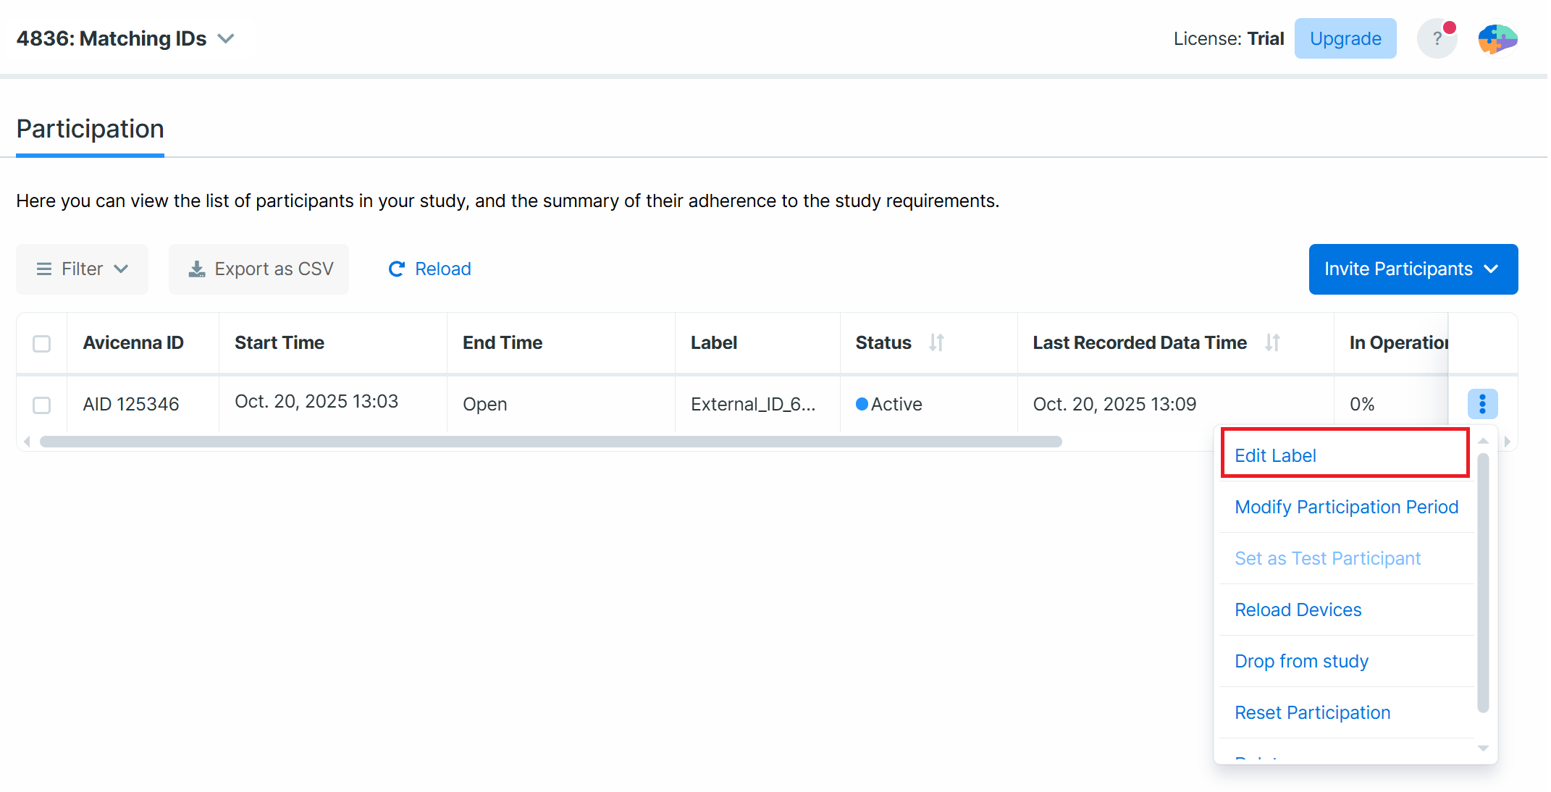Click the help question mark icon

point(1437,39)
